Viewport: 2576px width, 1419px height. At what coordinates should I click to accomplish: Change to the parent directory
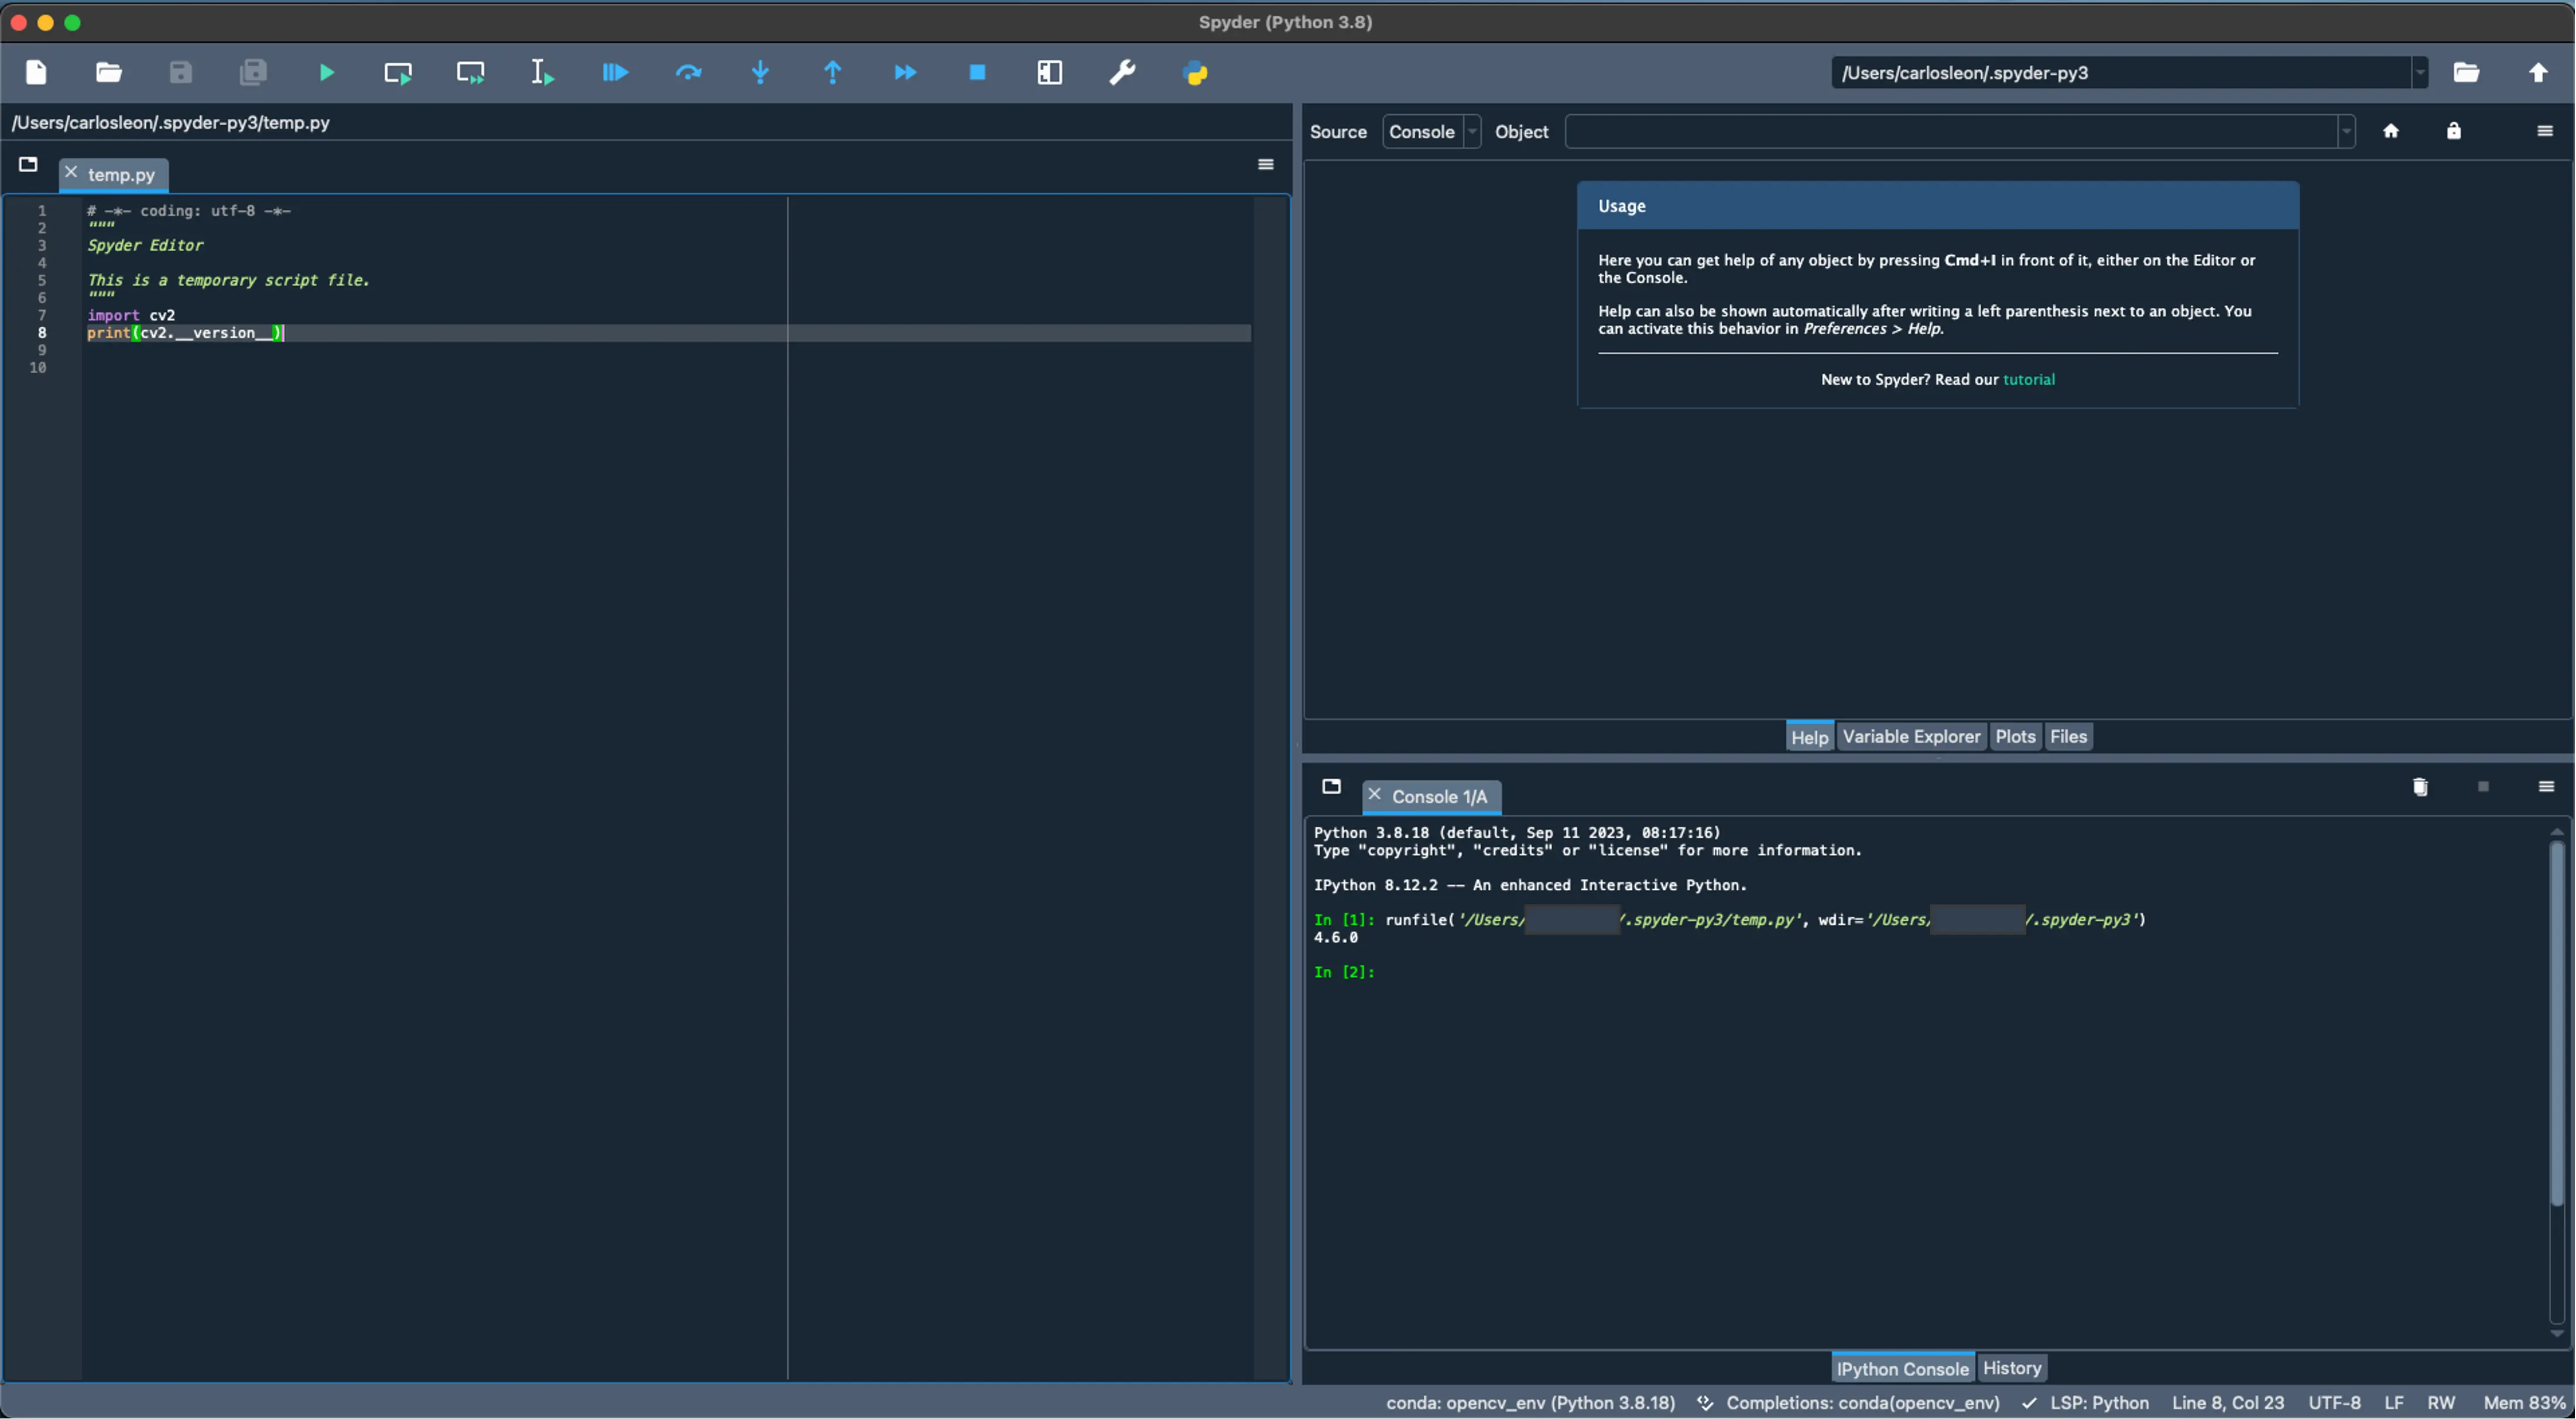click(2538, 72)
